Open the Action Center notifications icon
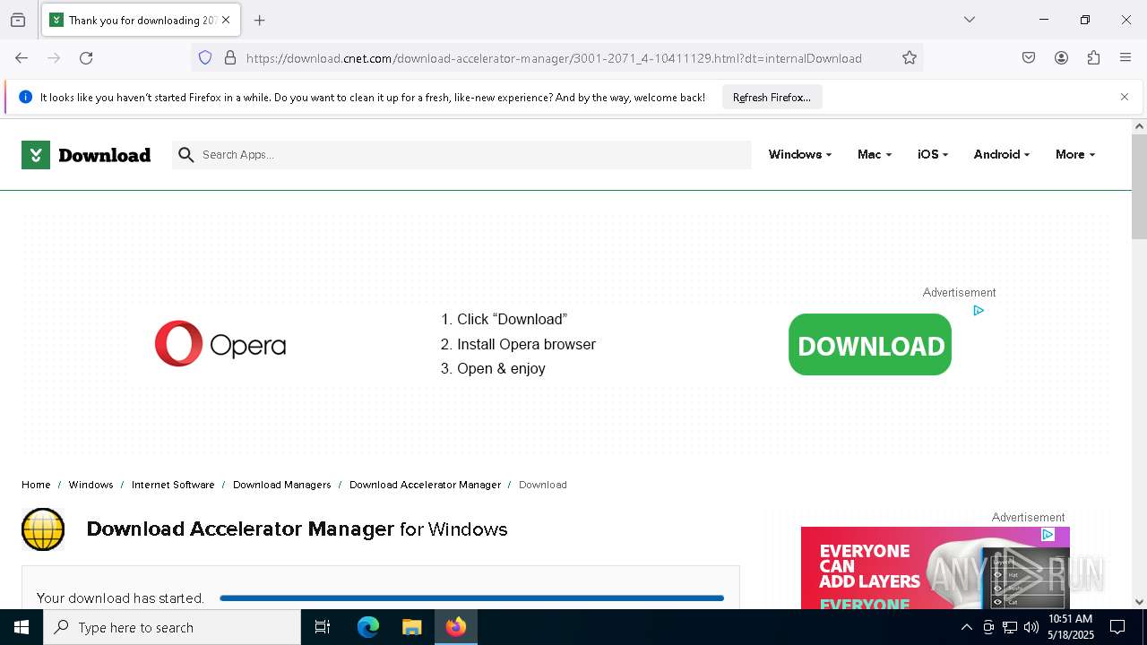This screenshot has width=1147, height=645. pyautogui.click(x=1117, y=627)
